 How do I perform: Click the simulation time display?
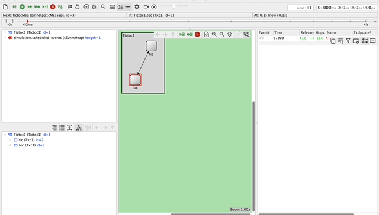click(x=346, y=8)
